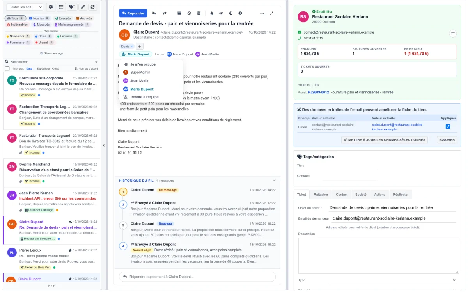The width and height of the screenshot is (468, 293).
Task: Delete the email with trash icon
Action: tap(199, 13)
